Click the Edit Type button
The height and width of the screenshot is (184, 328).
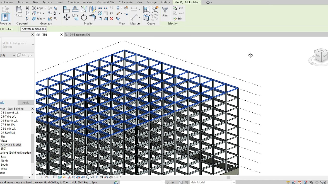pos(25,55)
